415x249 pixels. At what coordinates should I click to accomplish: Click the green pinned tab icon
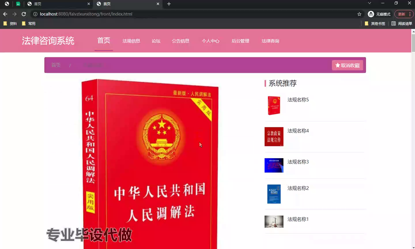coord(18,4)
